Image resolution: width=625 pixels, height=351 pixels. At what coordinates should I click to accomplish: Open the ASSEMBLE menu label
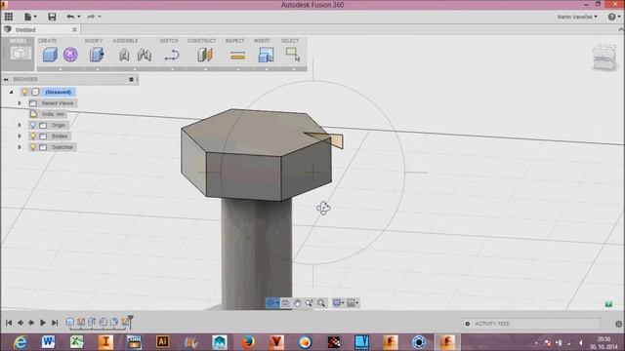pyautogui.click(x=125, y=41)
